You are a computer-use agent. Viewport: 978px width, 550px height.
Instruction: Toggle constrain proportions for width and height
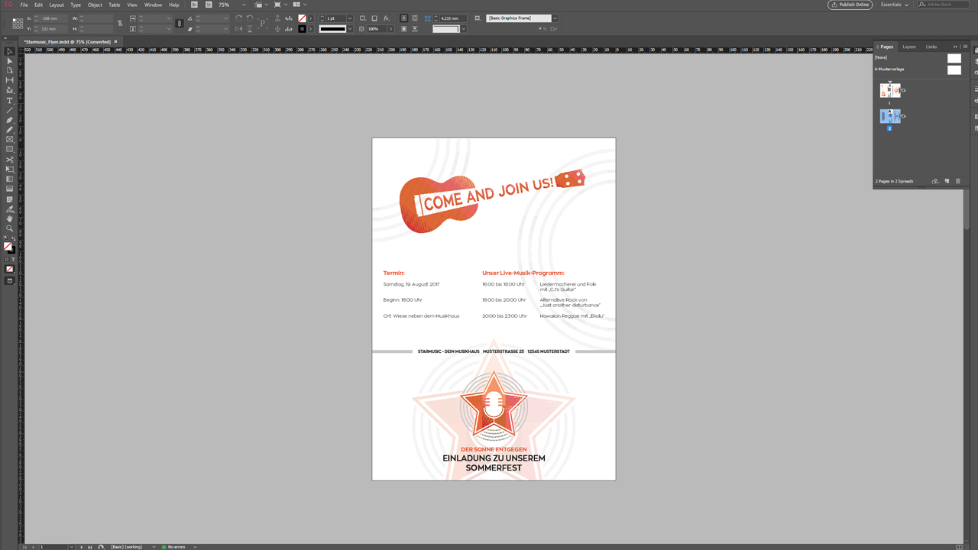tap(120, 23)
